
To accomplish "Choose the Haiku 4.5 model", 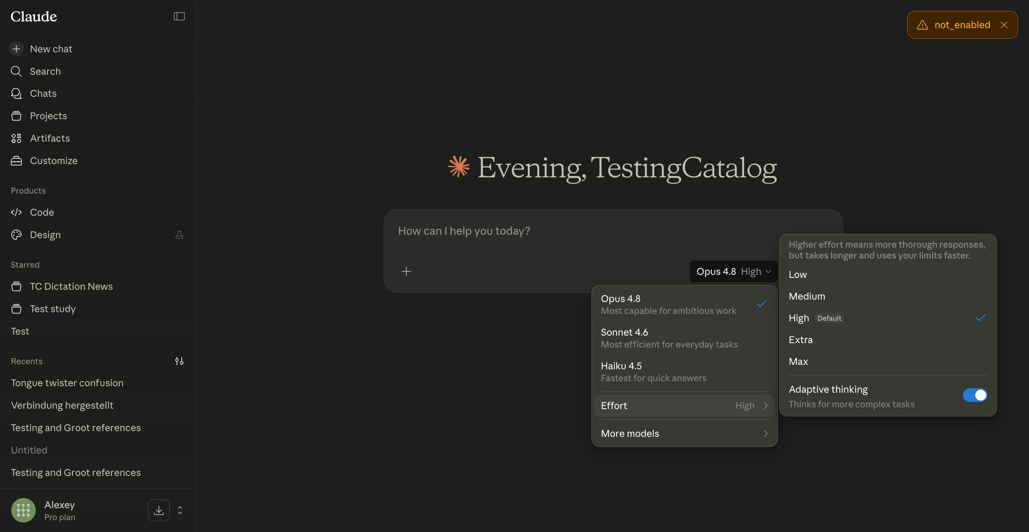I will pyautogui.click(x=684, y=371).
